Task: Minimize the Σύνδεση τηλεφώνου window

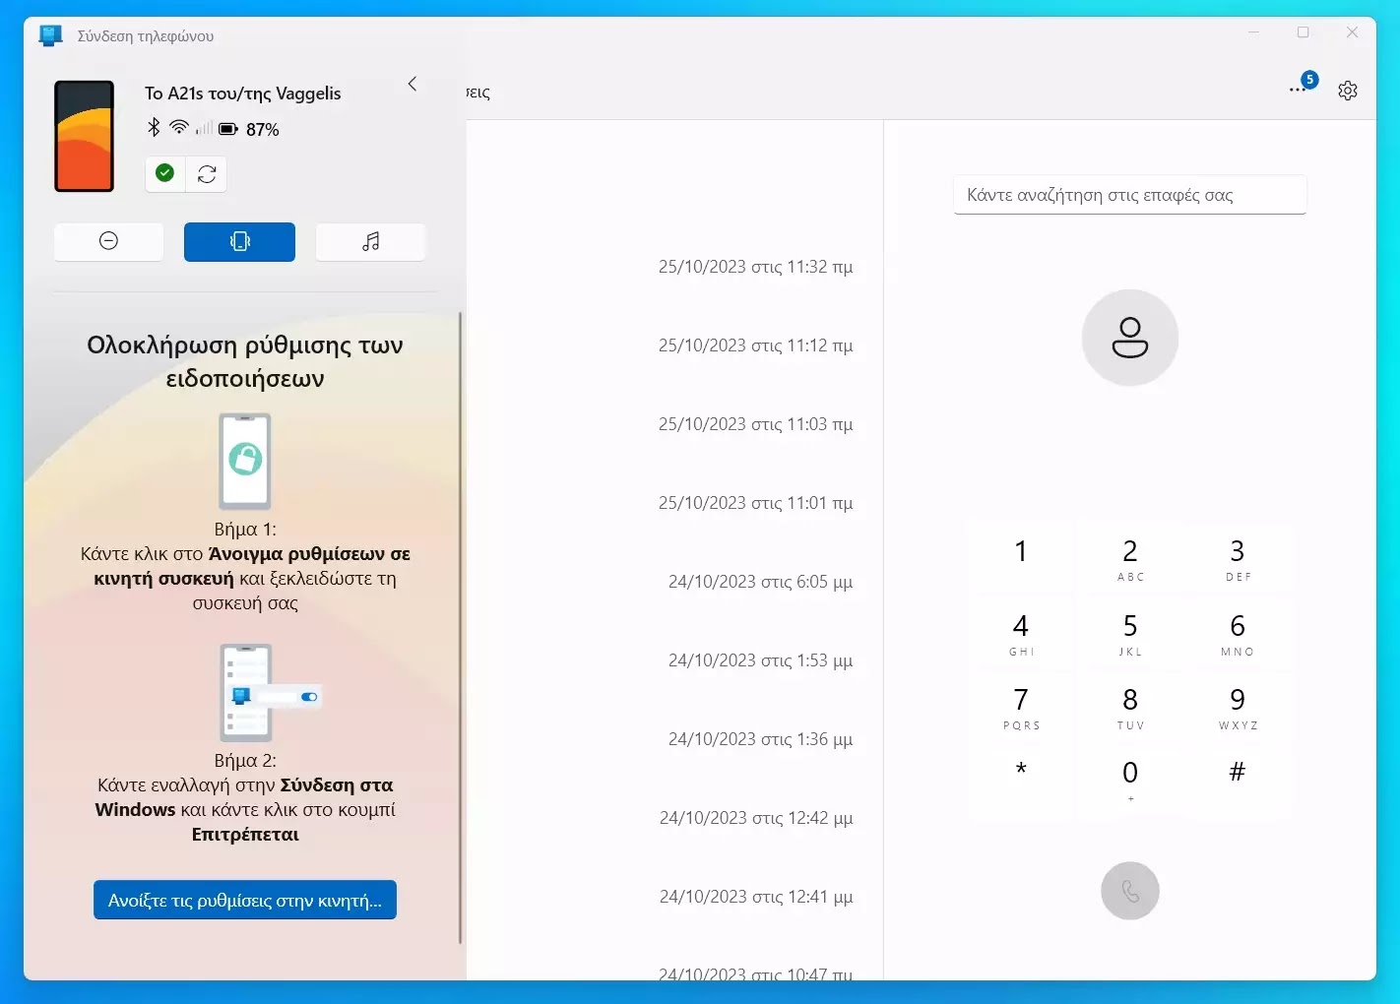Action: [1253, 32]
